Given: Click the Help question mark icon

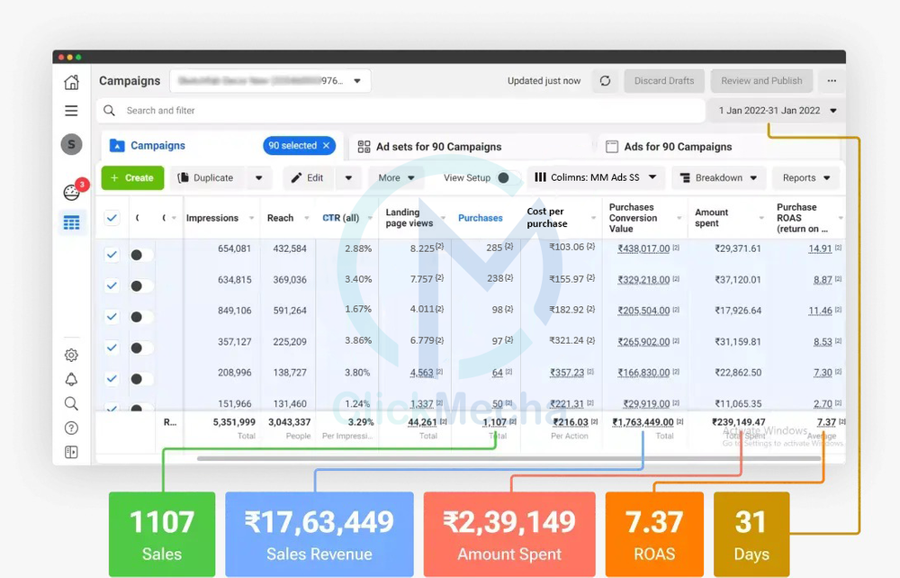Looking at the screenshot, I should pos(71,428).
